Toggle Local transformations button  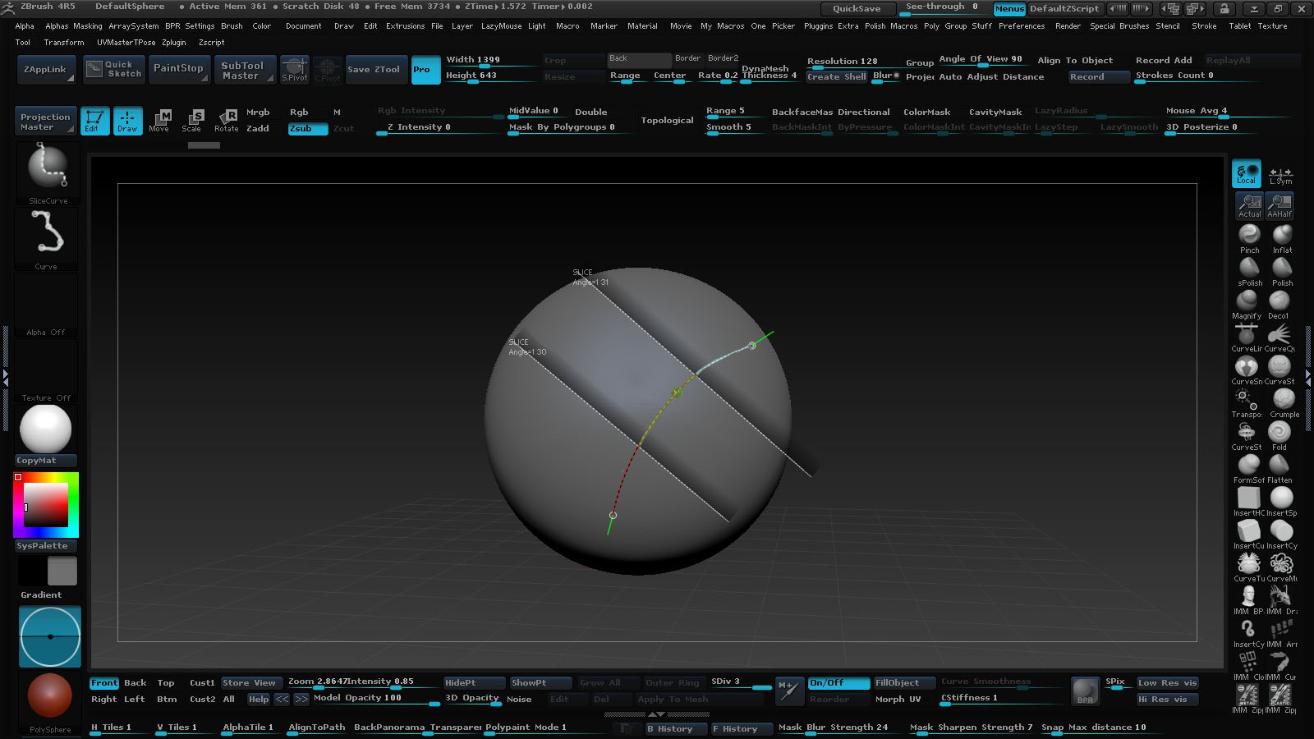coord(1246,173)
